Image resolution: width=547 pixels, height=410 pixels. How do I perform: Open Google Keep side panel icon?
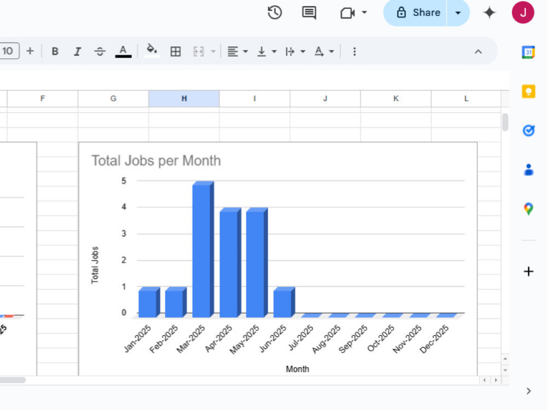(528, 91)
